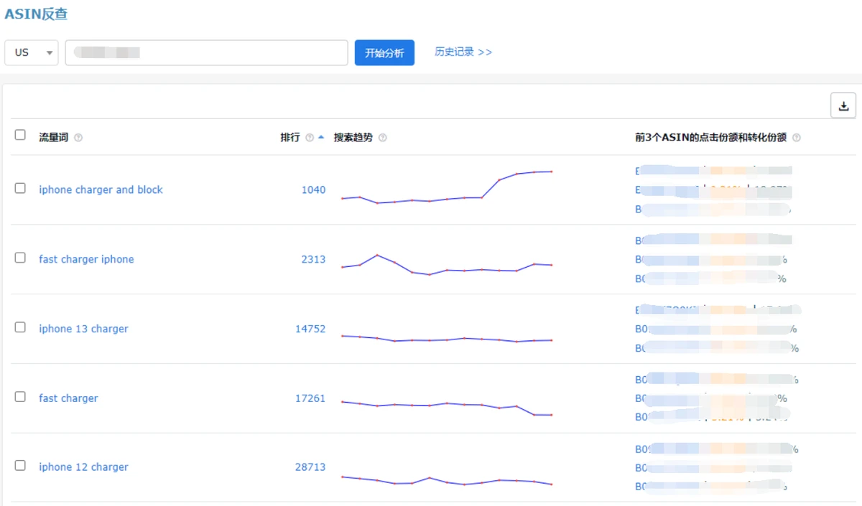Click help icon next to 流量词 header
Image resolution: width=862 pixels, height=506 pixels.
[x=78, y=138]
